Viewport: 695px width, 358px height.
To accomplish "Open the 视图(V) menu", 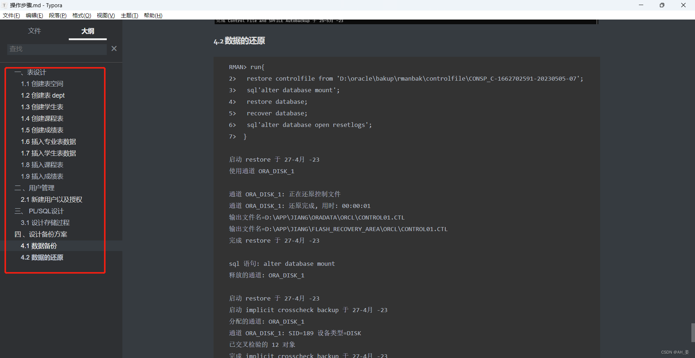I will 106,16.
